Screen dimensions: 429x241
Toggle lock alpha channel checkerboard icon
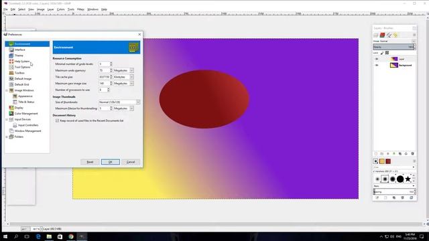[x=387, y=53]
